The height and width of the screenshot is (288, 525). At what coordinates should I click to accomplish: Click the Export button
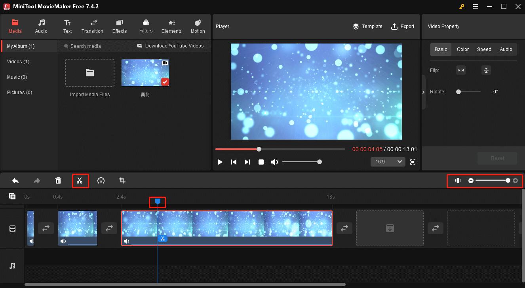coord(403,27)
